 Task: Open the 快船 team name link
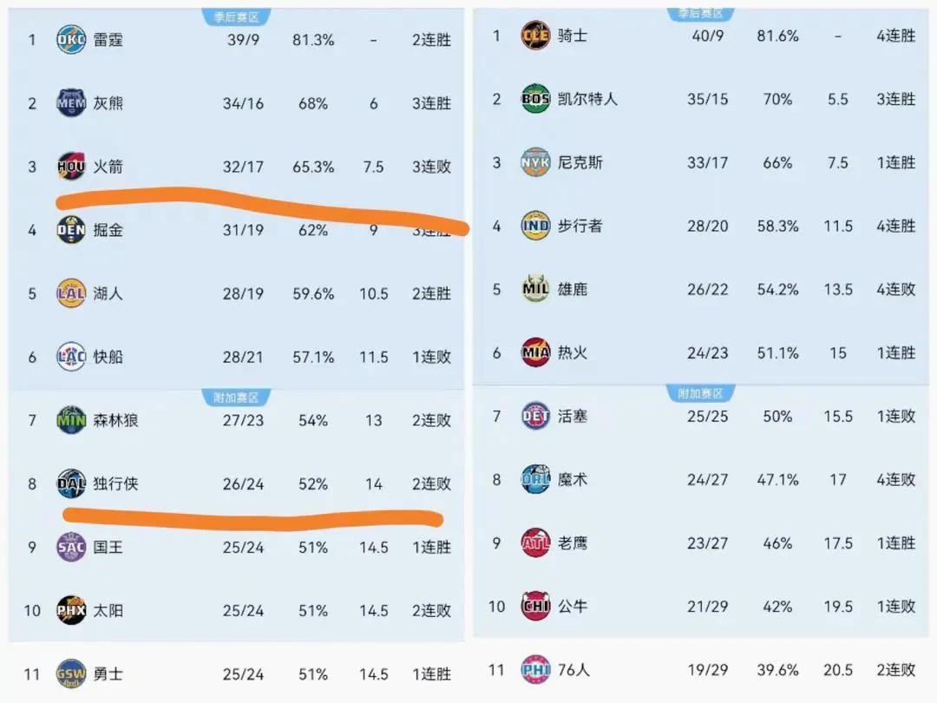108,357
